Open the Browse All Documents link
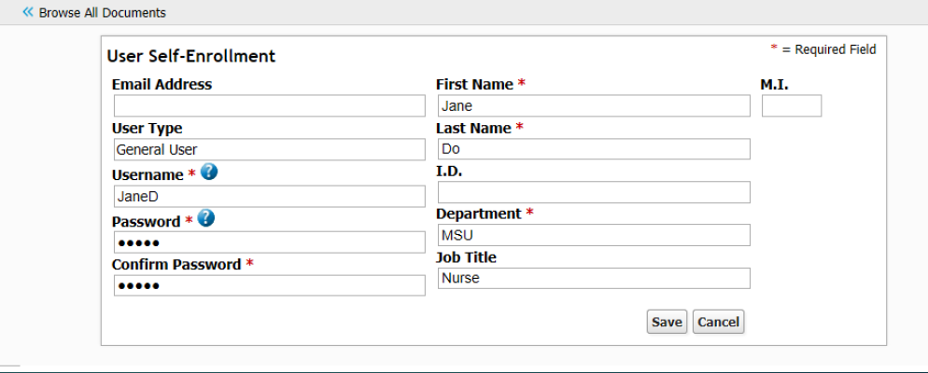 [x=103, y=12]
